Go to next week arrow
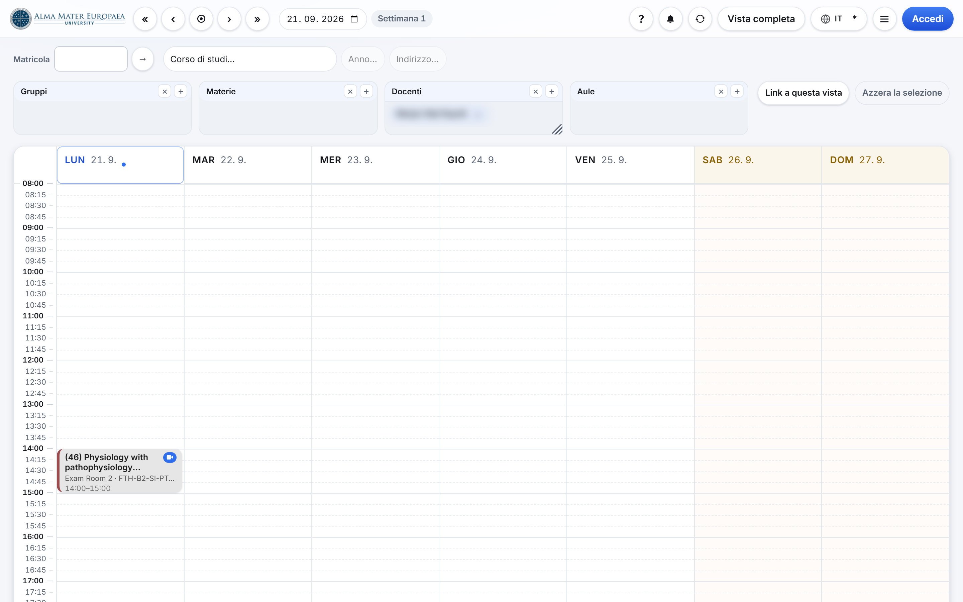 (229, 19)
